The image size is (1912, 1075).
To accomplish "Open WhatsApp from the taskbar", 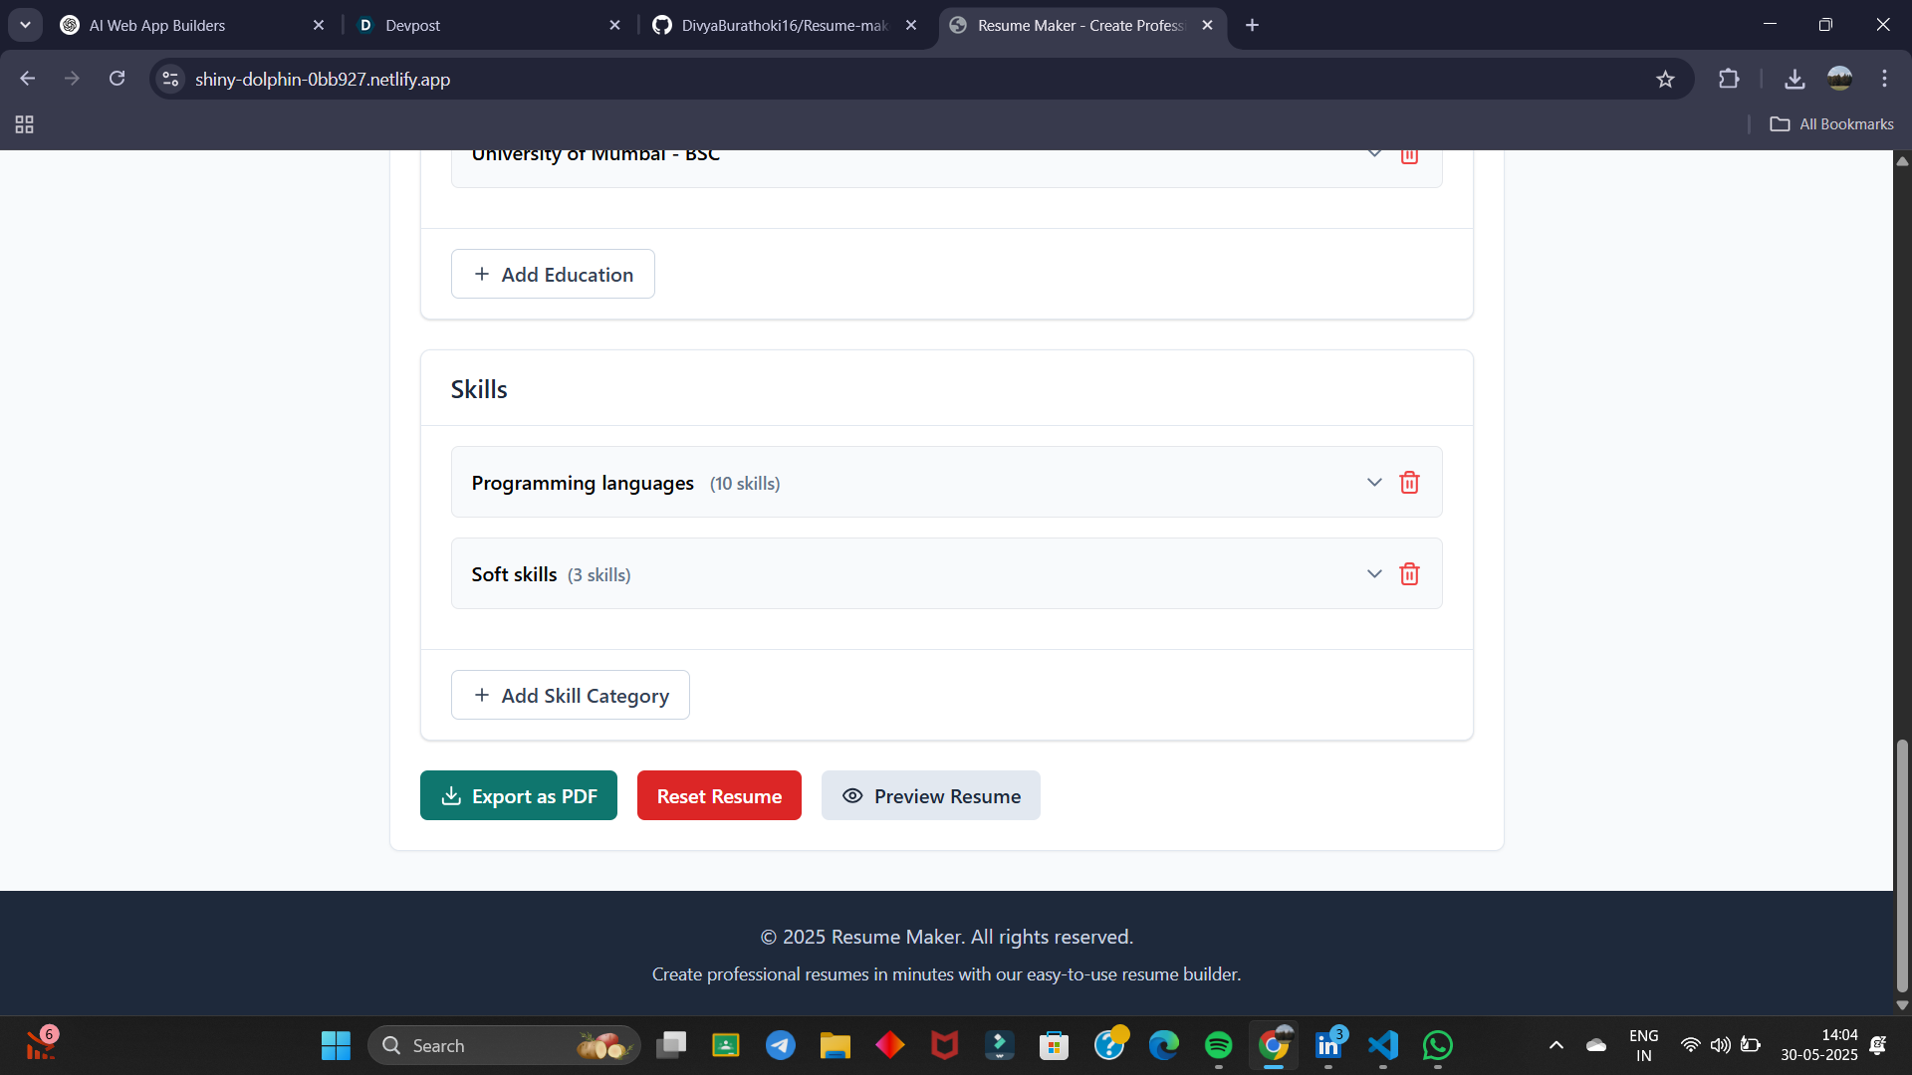I will coord(1437,1045).
